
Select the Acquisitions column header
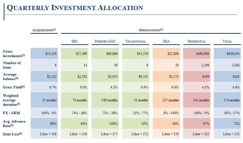point(44,30)
